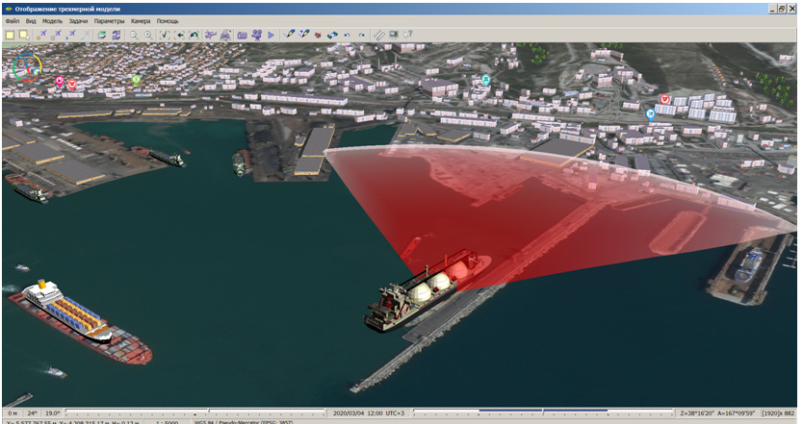803x424 pixels.
Task: Open the Файл menu
Action: tap(13, 20)
